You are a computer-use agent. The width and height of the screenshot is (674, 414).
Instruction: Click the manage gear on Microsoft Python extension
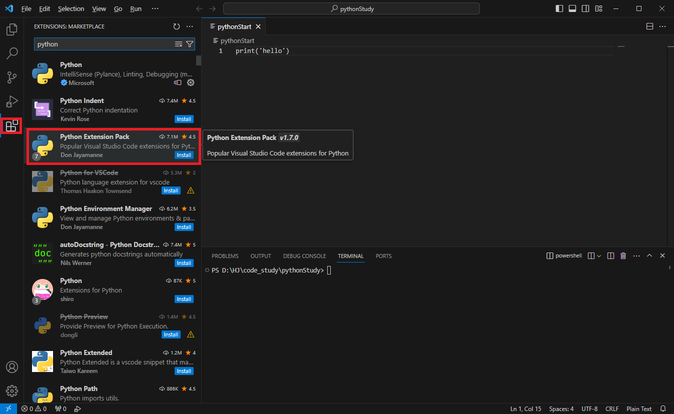(190, 83)
